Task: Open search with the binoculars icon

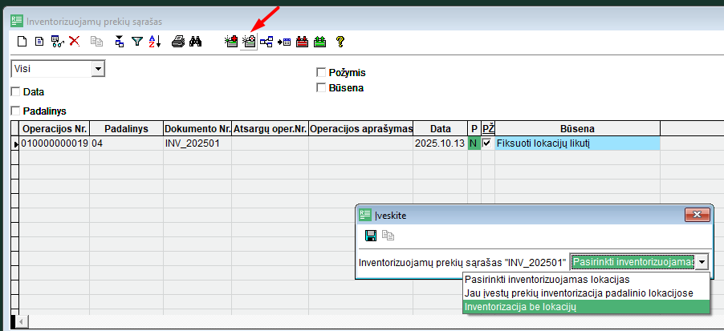Action: 195,41
